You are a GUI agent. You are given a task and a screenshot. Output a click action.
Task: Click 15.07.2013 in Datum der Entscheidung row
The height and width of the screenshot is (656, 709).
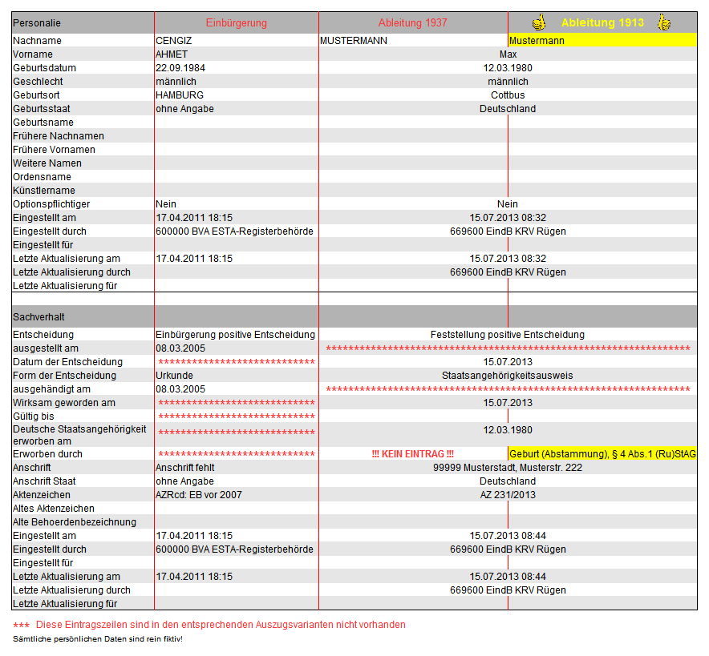[508, 361]
